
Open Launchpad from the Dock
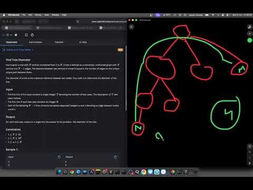tap(65, 172)
